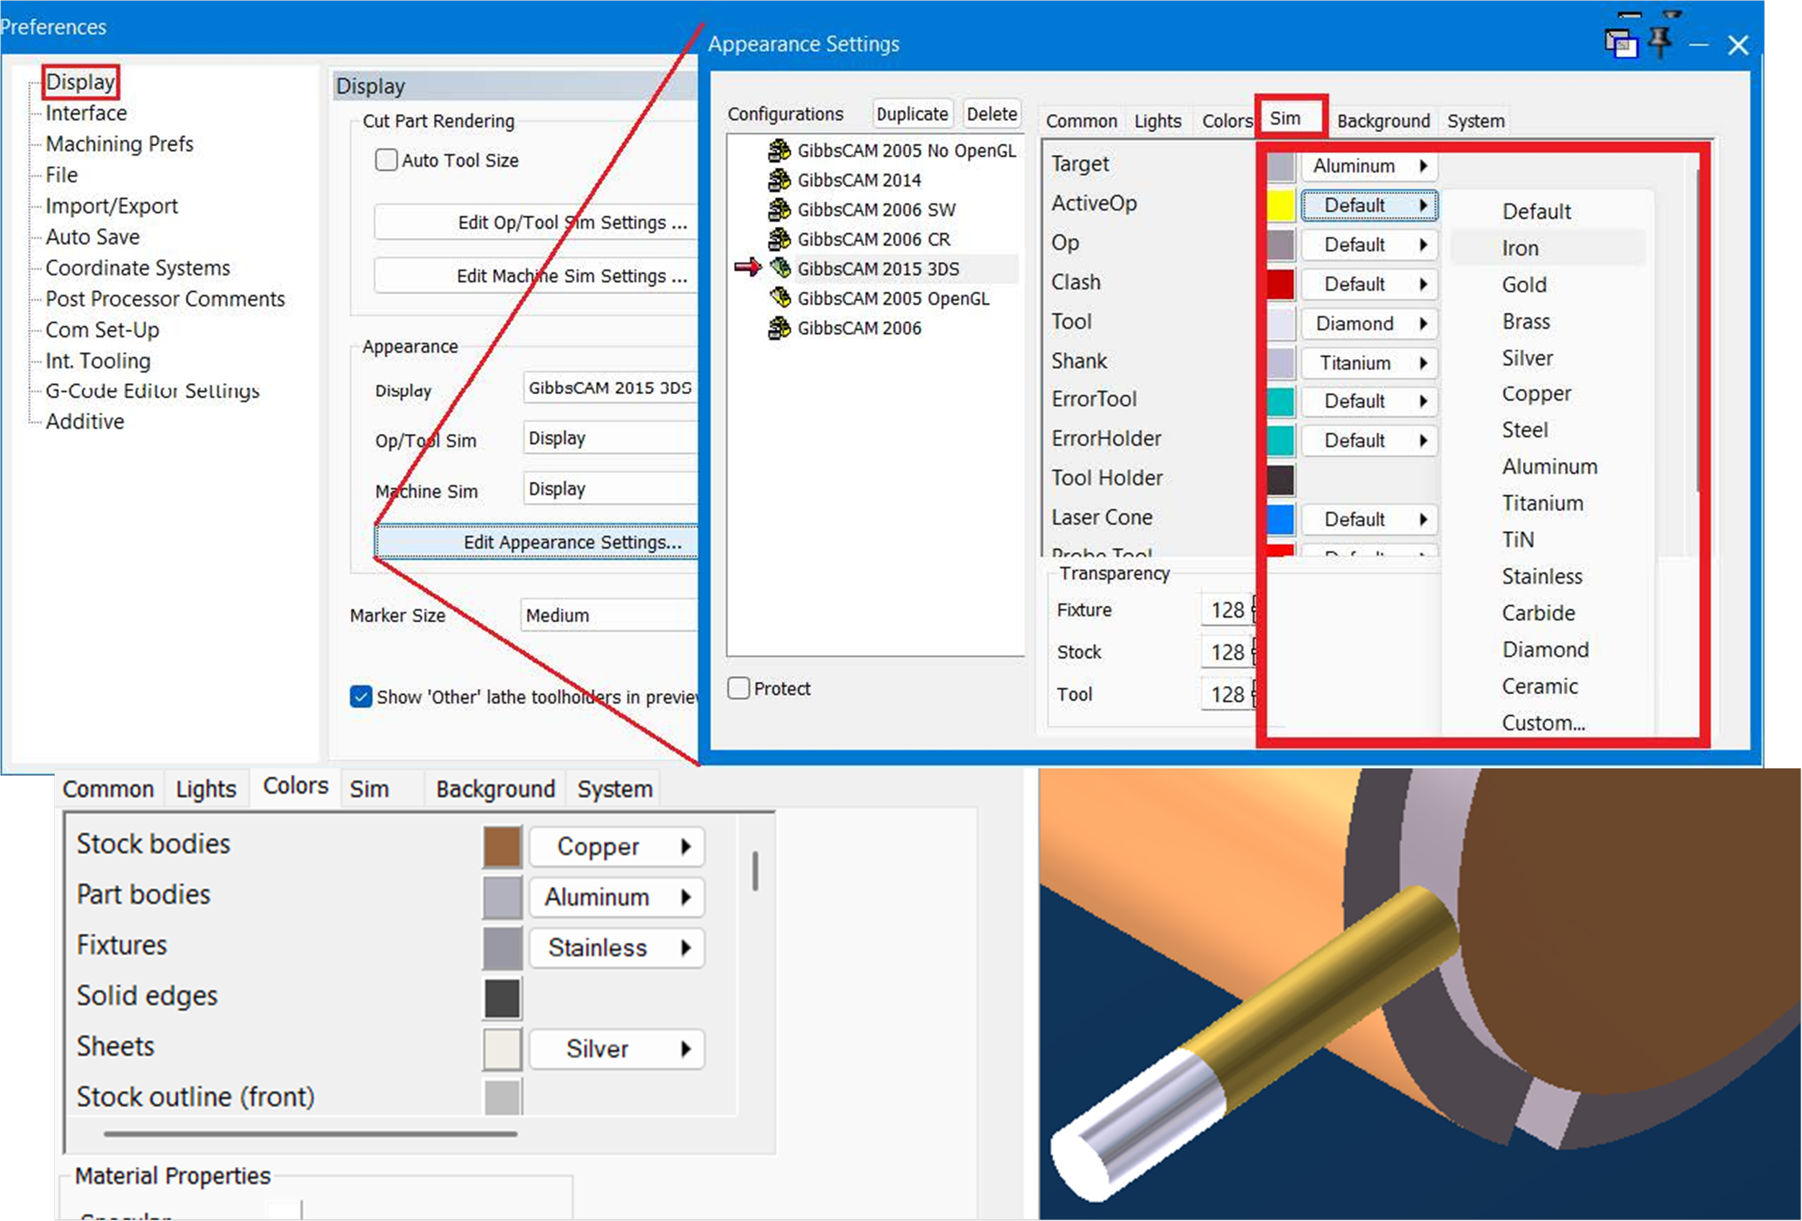Click the pushpin icon in title bar

[x=1660, y=42]
